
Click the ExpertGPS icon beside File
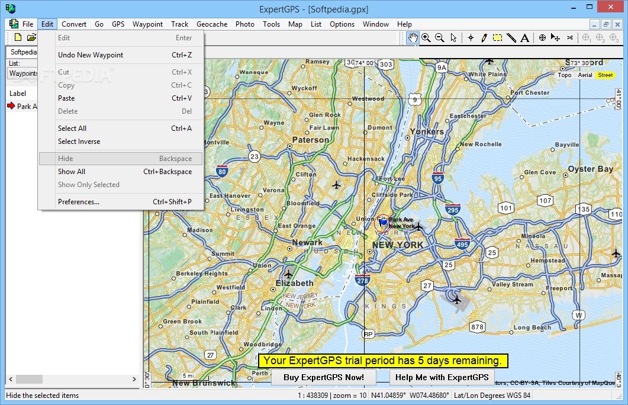point(14,24)
